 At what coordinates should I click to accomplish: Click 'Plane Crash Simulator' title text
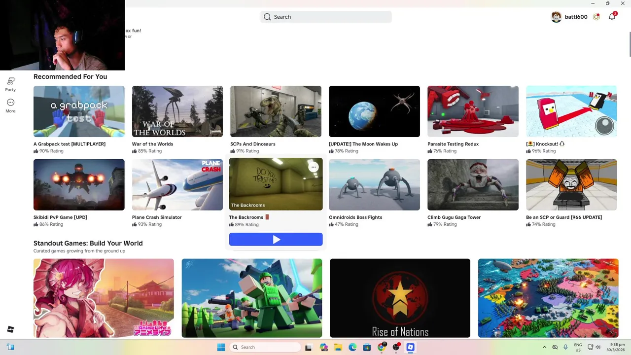[157, 217]
